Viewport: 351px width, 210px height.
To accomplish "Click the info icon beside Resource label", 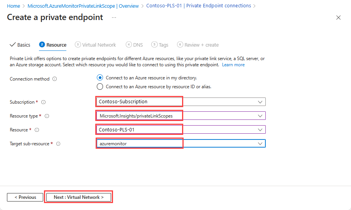I will coord(37,130).
